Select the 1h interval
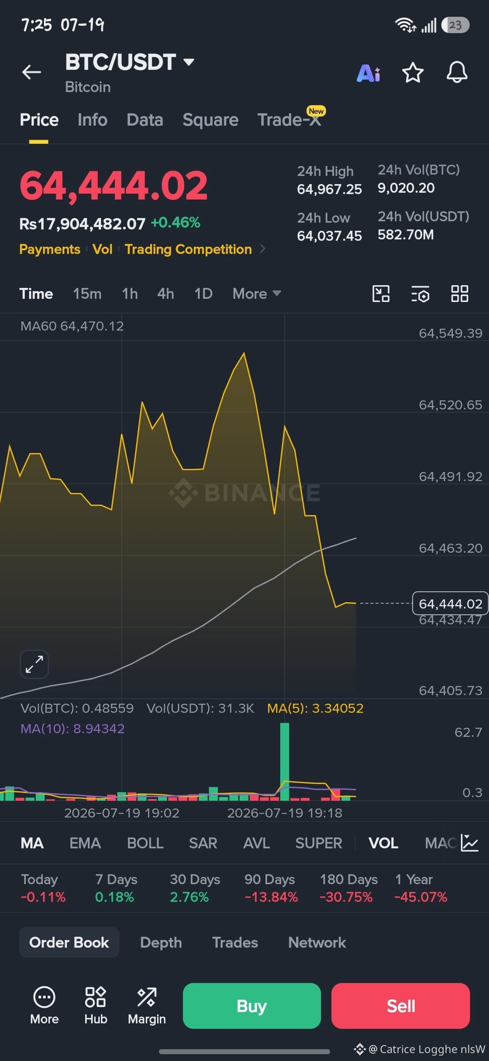The width and height of the screenshot is (489, 1061). (x=130, y=293)
